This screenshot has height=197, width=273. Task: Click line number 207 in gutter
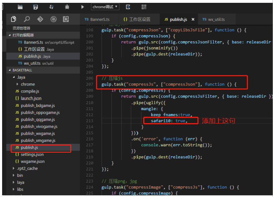click(90, 84)
